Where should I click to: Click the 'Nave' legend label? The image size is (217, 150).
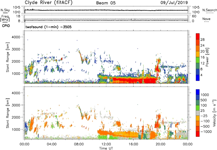[206, 19]
